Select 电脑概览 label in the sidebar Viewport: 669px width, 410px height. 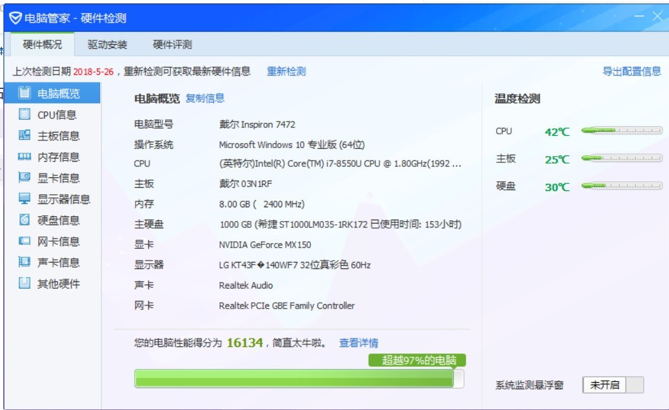[x=59, y=94]
